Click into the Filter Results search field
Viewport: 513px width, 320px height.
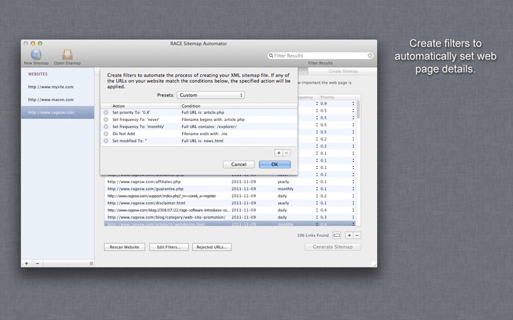pyautogui.click(x=321, y=56)
